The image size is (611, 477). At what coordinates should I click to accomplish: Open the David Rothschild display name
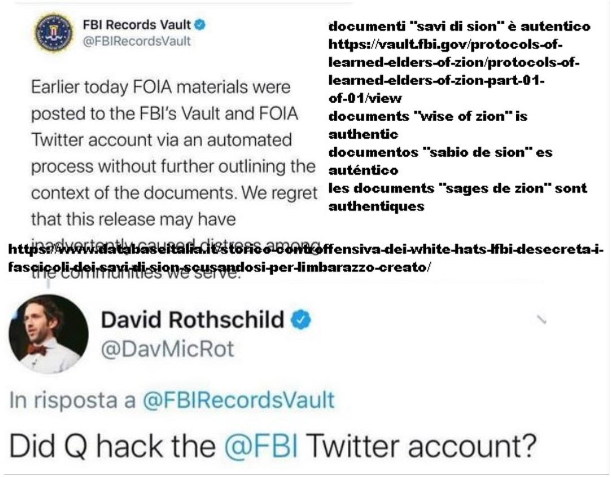(193, 320)
